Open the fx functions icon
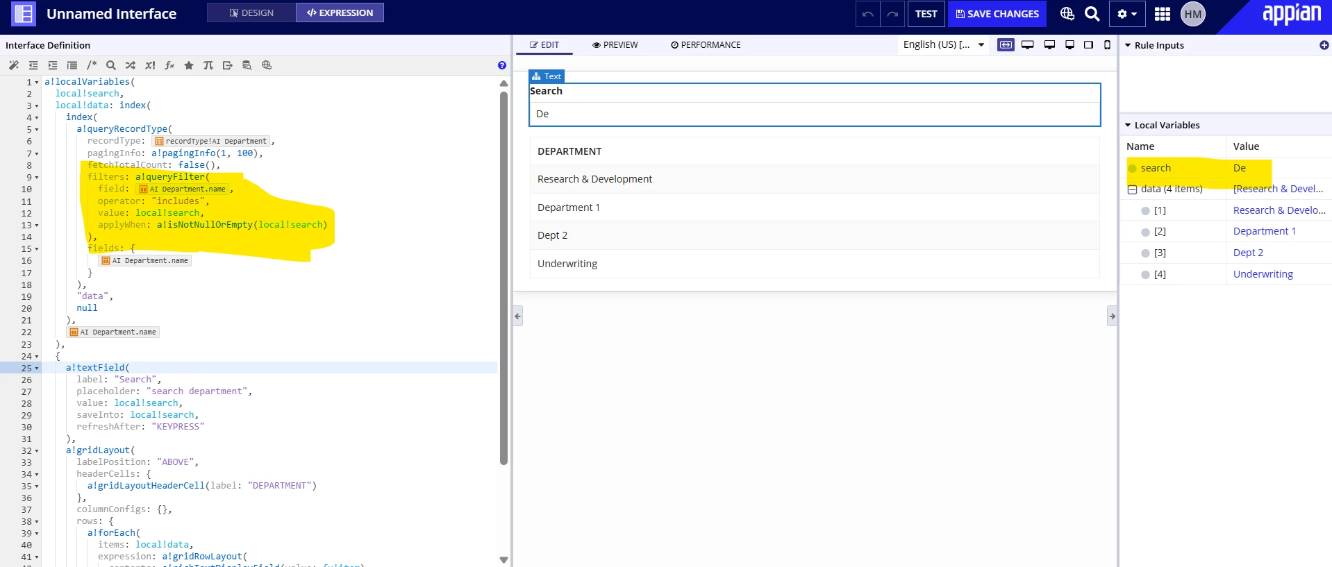 click(169, 65)
